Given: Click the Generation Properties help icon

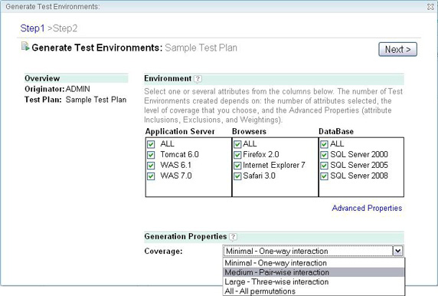Looking at the screenshot, I should pyautogui.click(x=233, y=237).
